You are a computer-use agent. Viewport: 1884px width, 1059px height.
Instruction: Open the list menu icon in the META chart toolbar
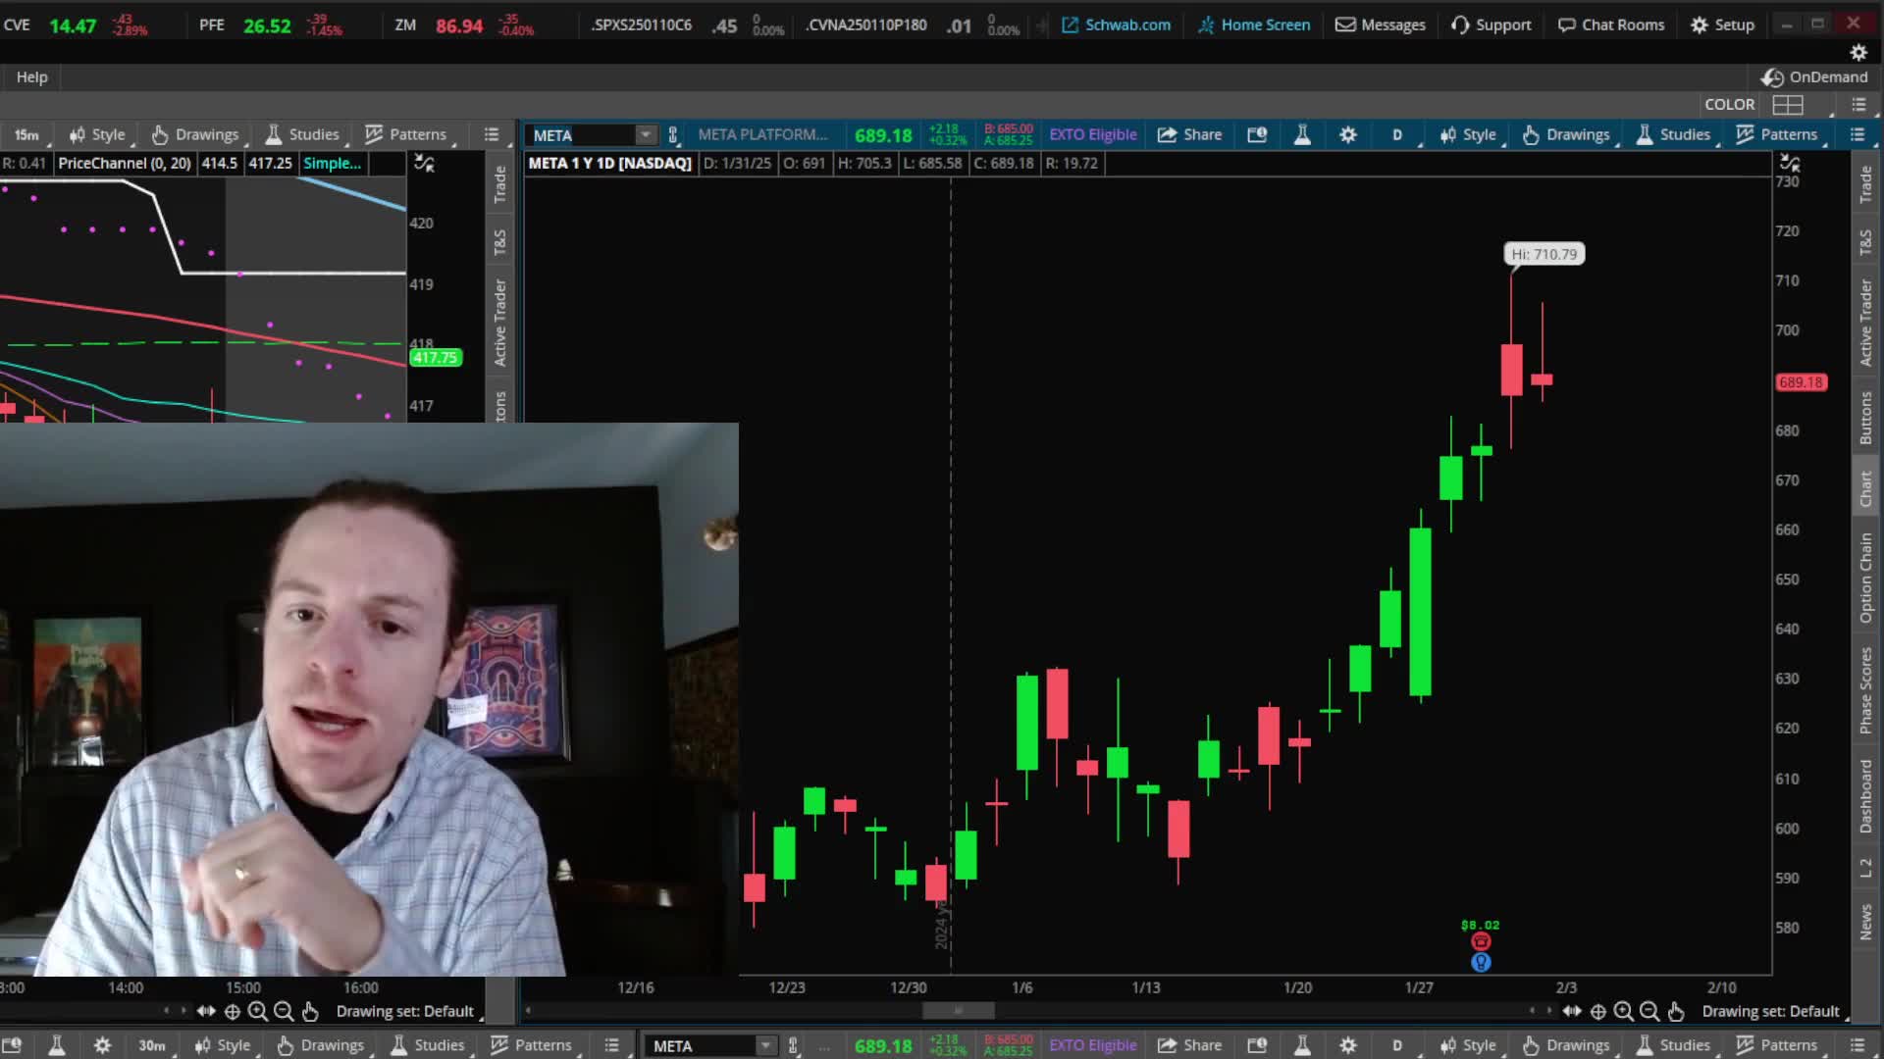(1857, 134)
